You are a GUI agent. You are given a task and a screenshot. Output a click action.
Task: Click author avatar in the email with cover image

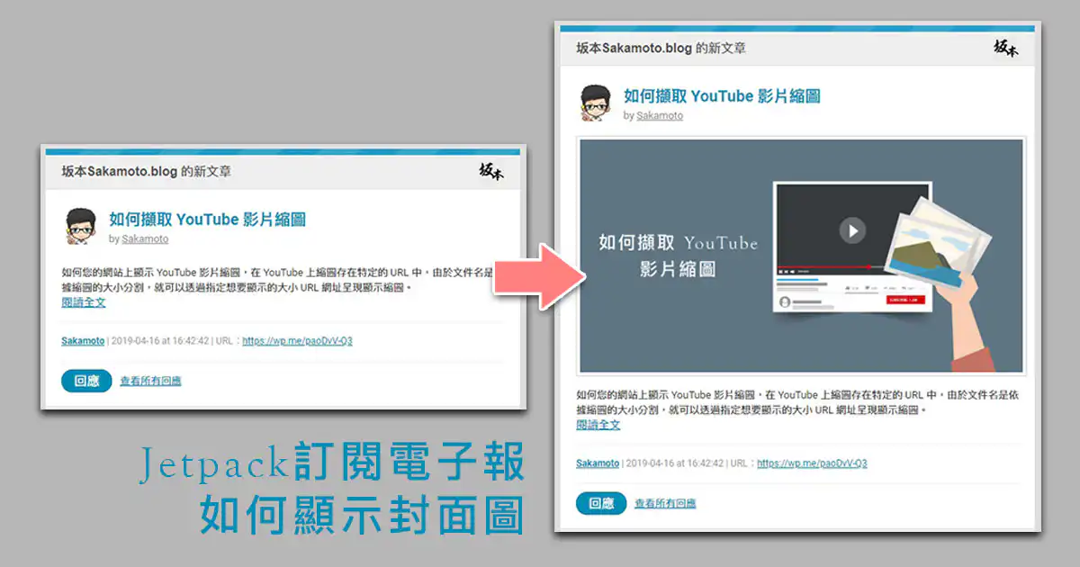[x=596, y=103]
